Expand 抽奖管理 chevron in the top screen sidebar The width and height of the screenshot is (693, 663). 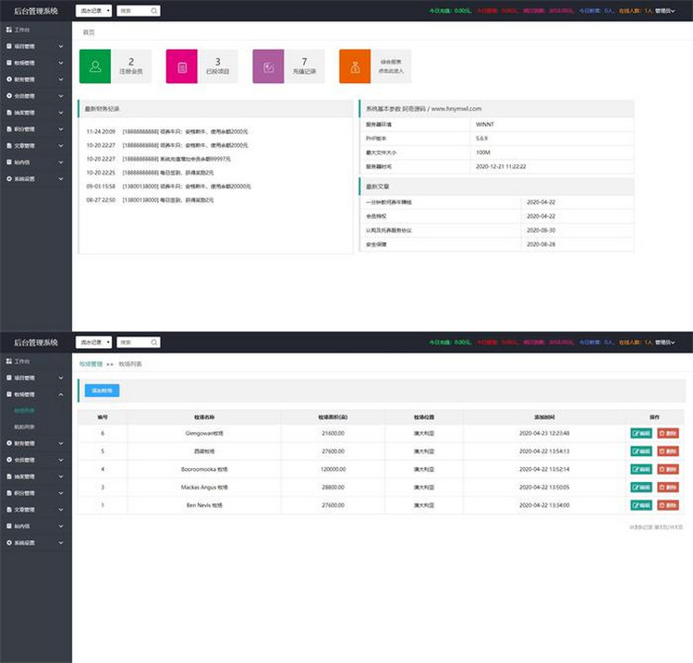coord(61,113)
